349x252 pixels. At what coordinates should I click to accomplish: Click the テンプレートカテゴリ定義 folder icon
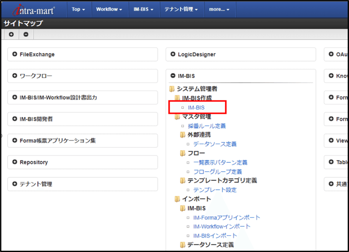point(182,180)
